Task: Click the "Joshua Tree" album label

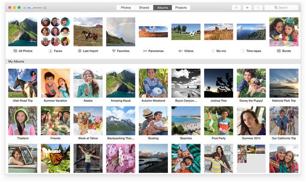Action: pyautogui.click(x=219, y=101)
